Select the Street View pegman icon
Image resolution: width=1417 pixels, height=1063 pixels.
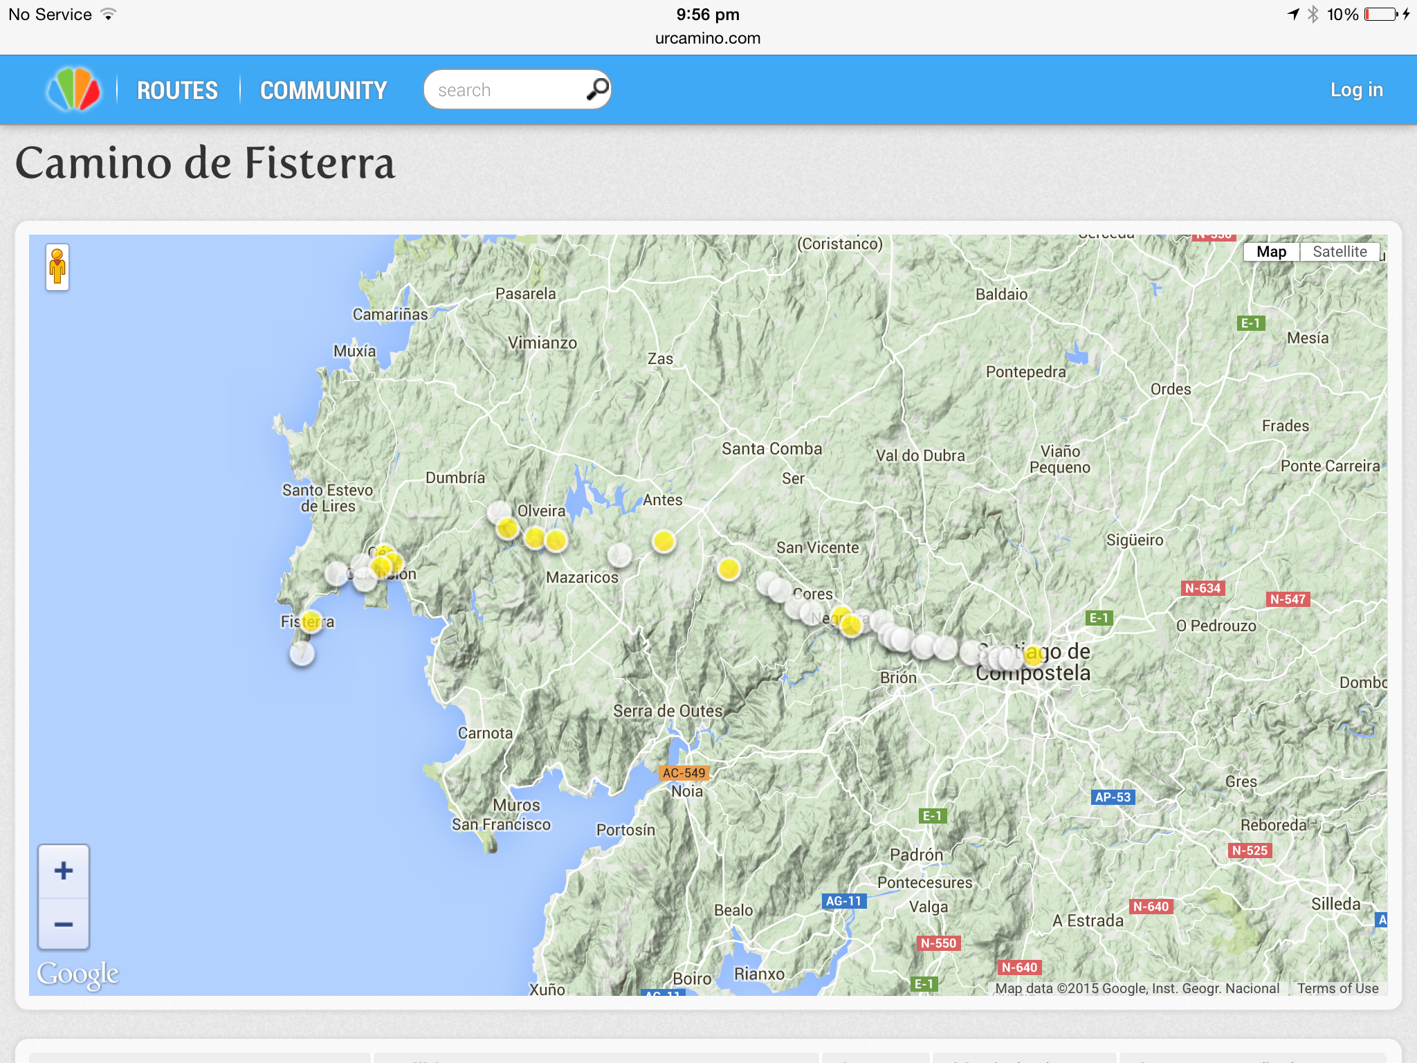pyautogui.click(x=57, y=266)
